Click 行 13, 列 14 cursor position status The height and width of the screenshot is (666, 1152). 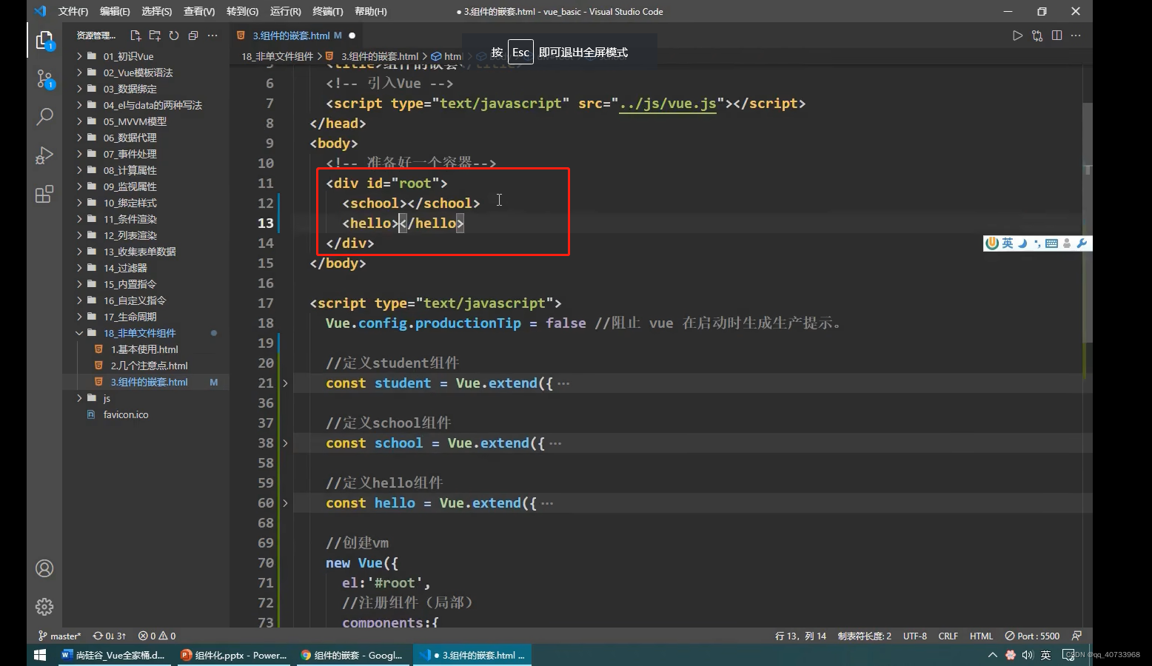[x=800, y=636]
